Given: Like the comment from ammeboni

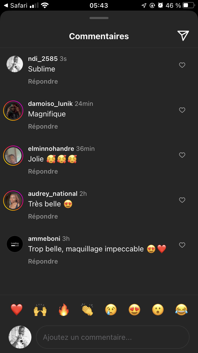Looking at the screenshot, I should click(x=182, y=245).
